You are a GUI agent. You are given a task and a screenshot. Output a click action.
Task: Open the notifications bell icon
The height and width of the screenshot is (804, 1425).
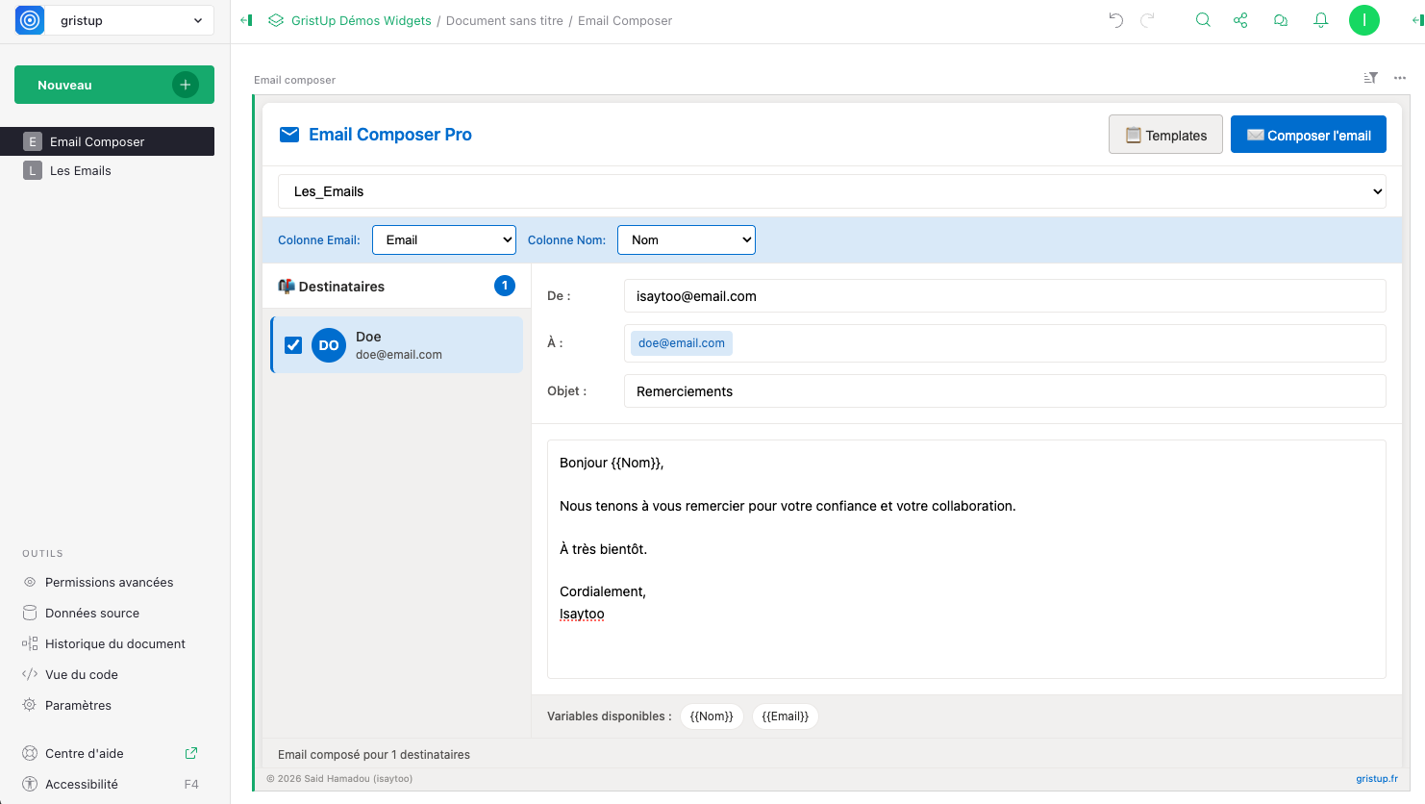tap(1321, 20)
